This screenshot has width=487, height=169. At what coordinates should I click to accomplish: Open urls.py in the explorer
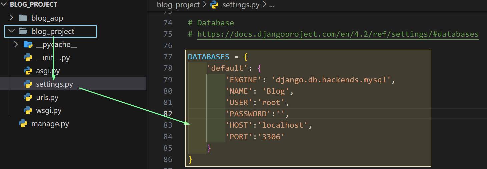pos(47,97)
